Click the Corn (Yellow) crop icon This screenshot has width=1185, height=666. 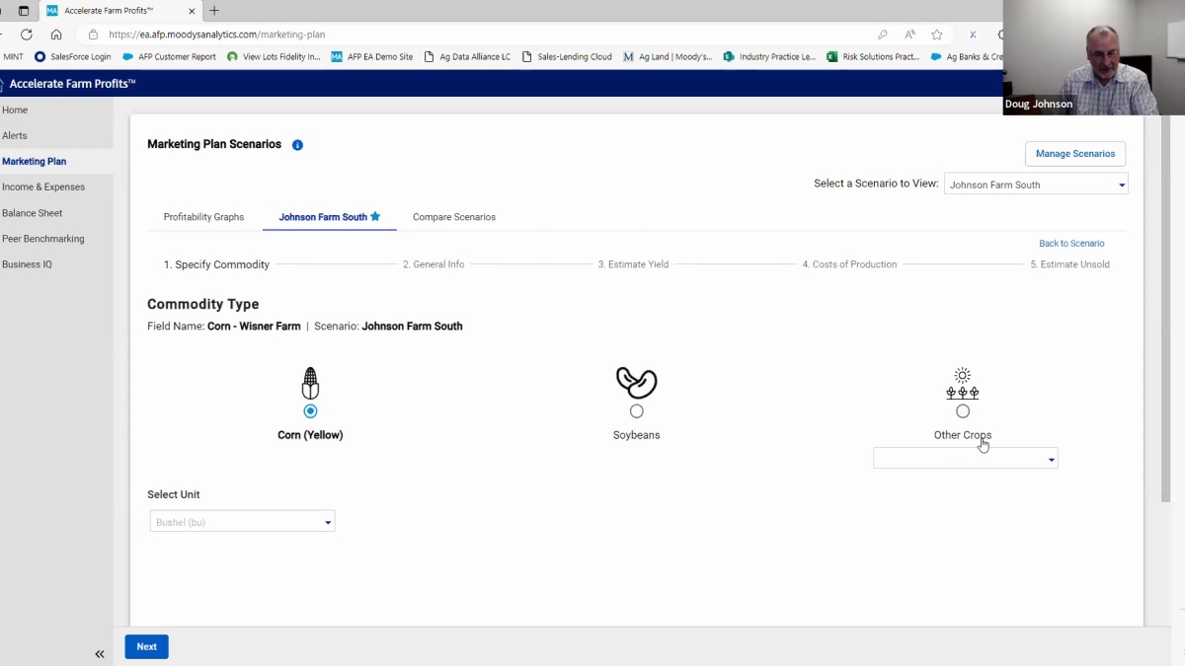311,384
